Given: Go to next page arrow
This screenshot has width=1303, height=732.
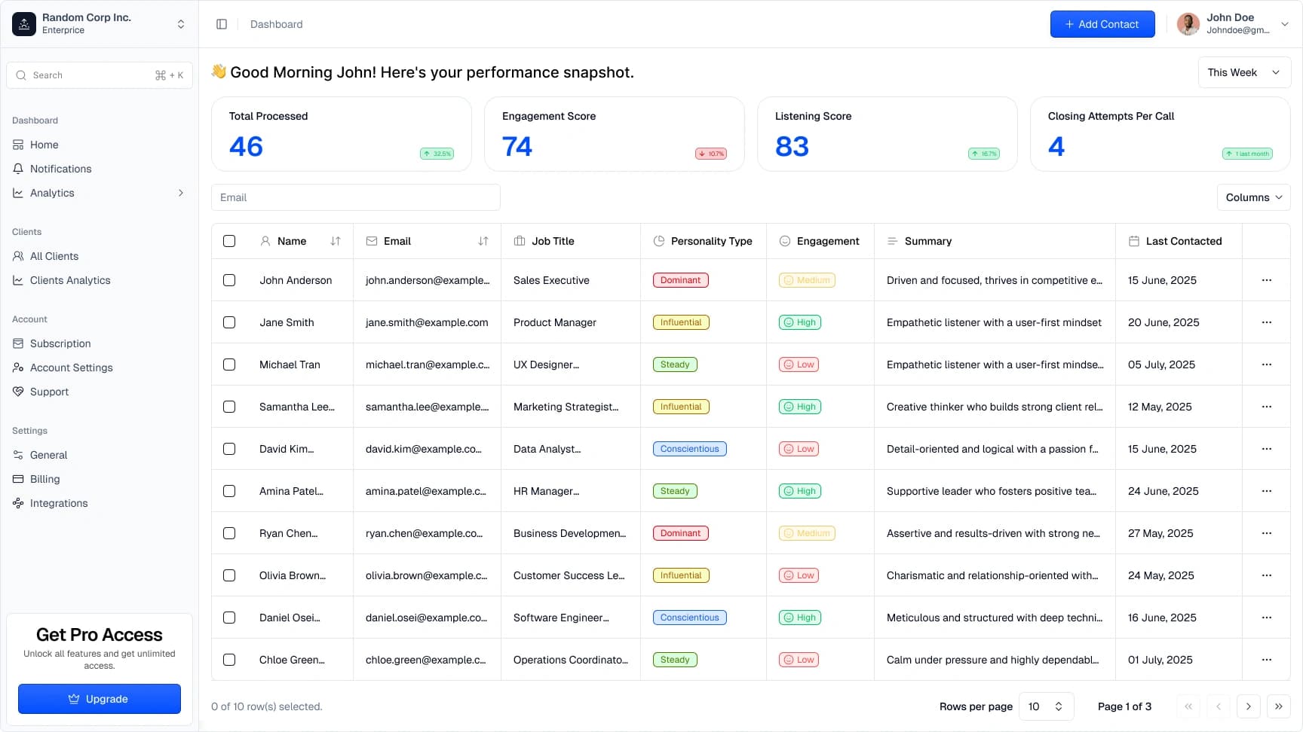Looking at the screenshot, I should [x=1248, y=706].
